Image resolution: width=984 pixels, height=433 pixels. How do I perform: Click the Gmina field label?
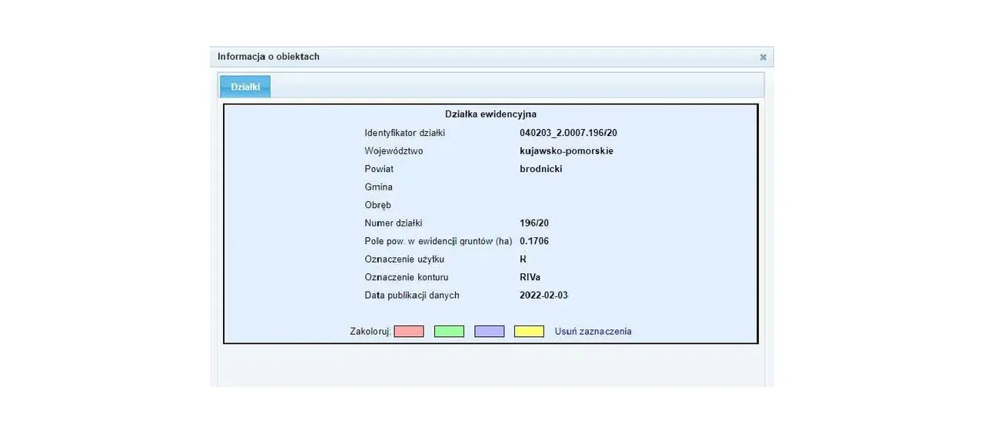[x=378, y=187]
